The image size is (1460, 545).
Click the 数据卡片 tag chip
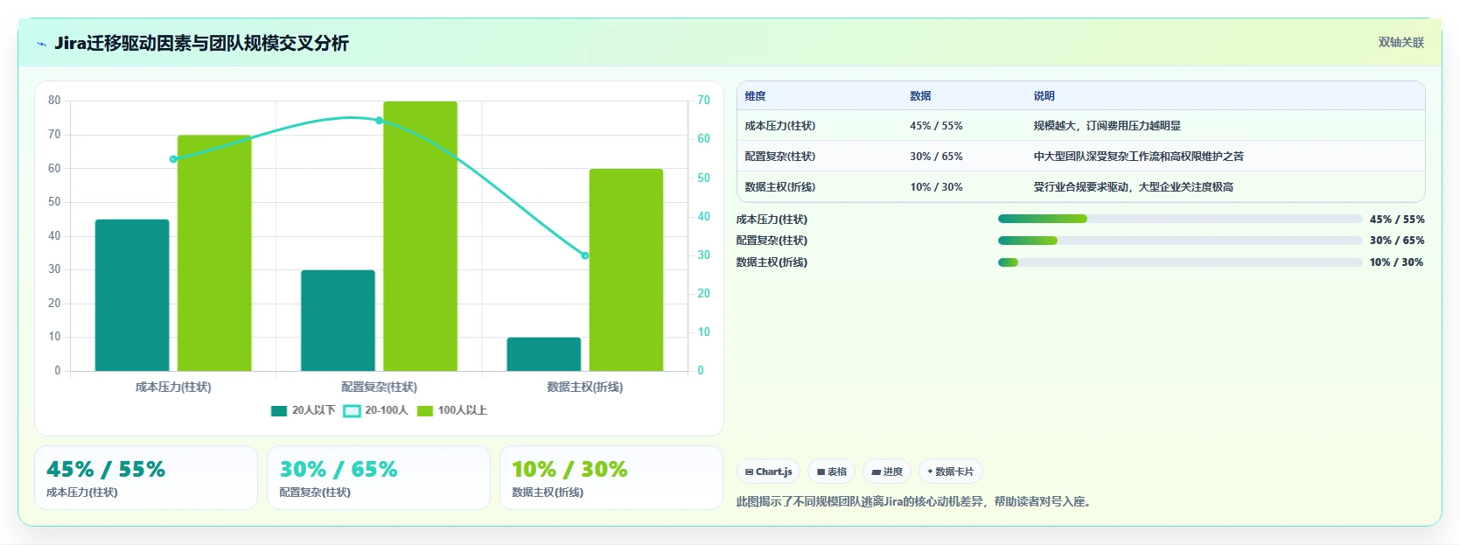coord(951,472)
